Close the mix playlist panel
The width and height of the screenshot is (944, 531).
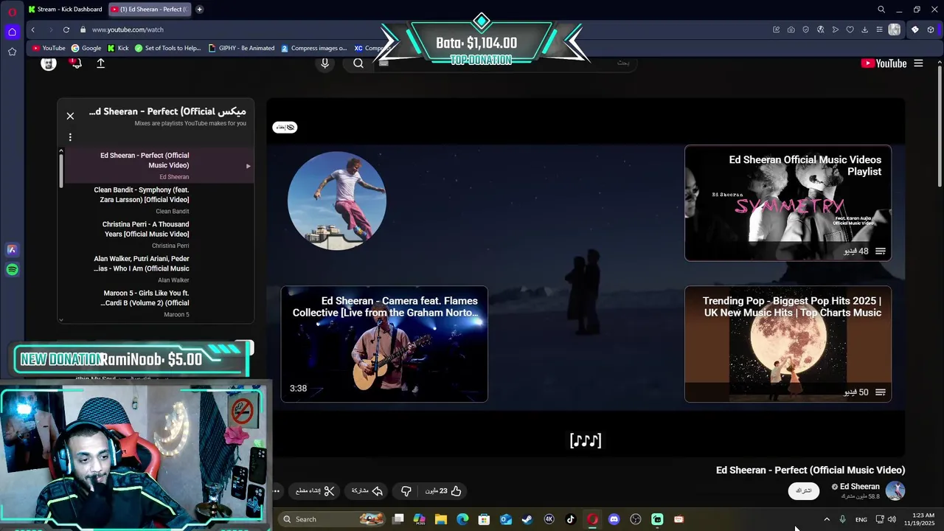tap(70, 116)
